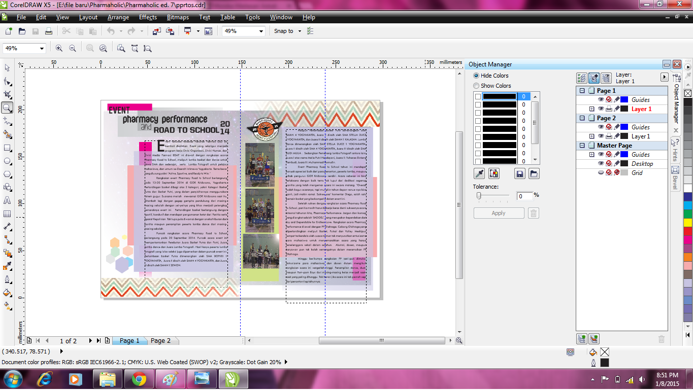
Task: Select the Ellipse tool
Action: coord(7,161)
